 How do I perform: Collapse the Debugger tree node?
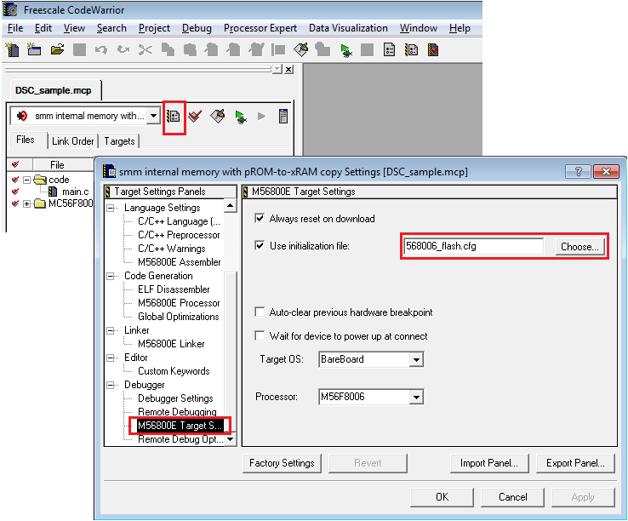point(111,385)
